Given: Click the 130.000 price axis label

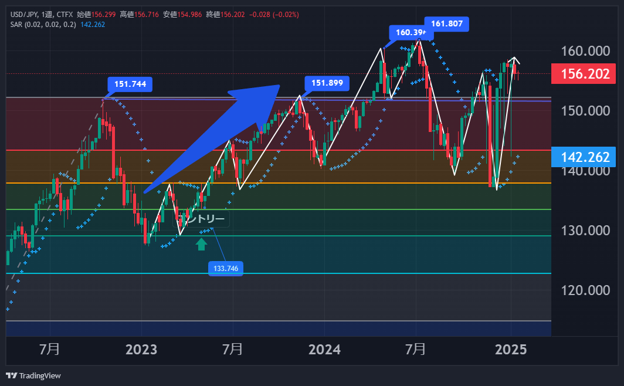Looking at the screenshot, I should pyautogui.click(x=585, y=231).
